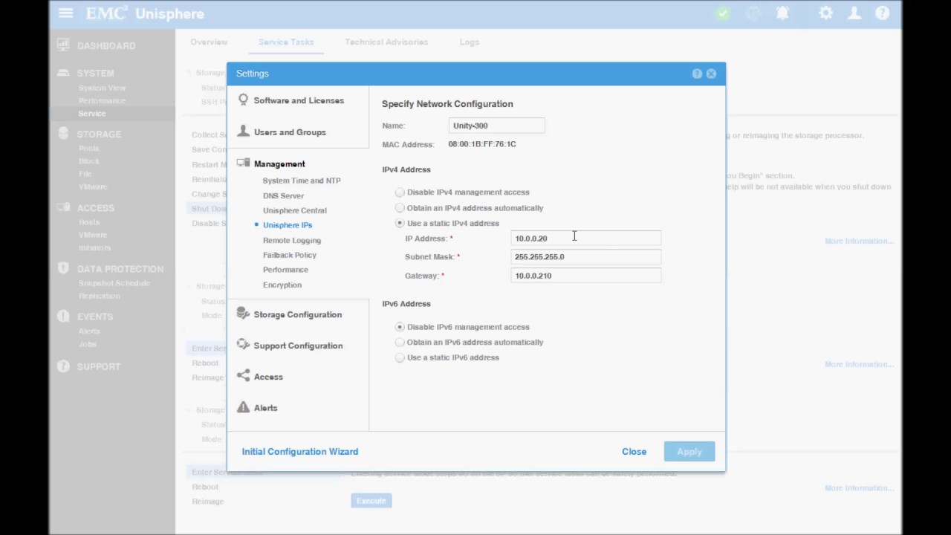951x535 pixels.
Task: Click the System icon in sidebar
Action: click(x=63, y=73)
